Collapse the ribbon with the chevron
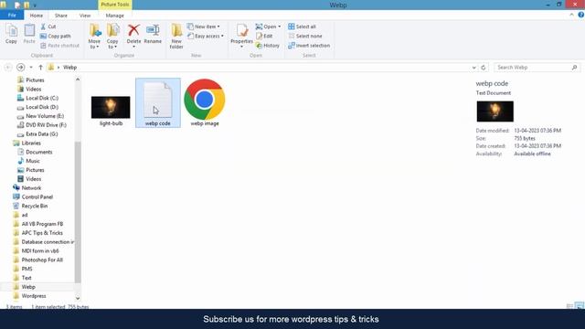 571,15
